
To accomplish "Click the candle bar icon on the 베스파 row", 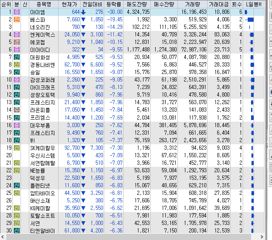I will 250,20.
